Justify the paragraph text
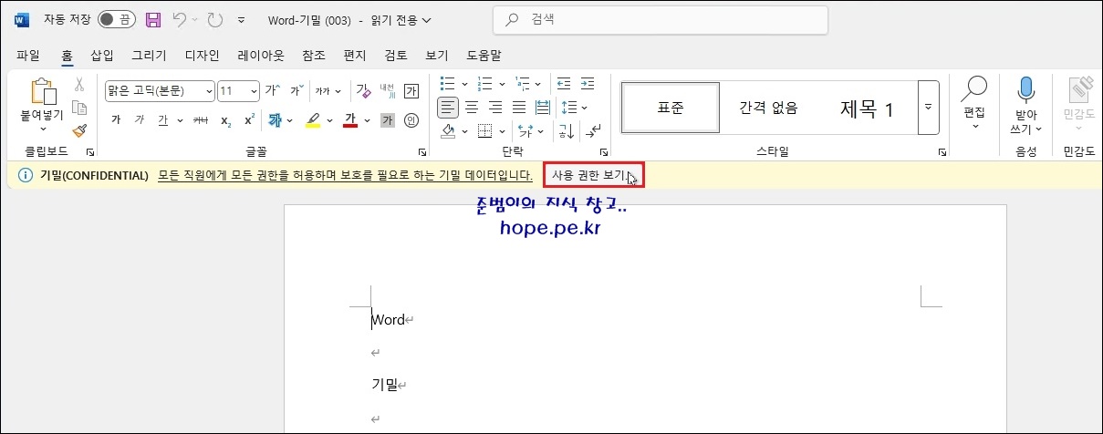This screenshot has height=434, width=1103. pos(519,107)
